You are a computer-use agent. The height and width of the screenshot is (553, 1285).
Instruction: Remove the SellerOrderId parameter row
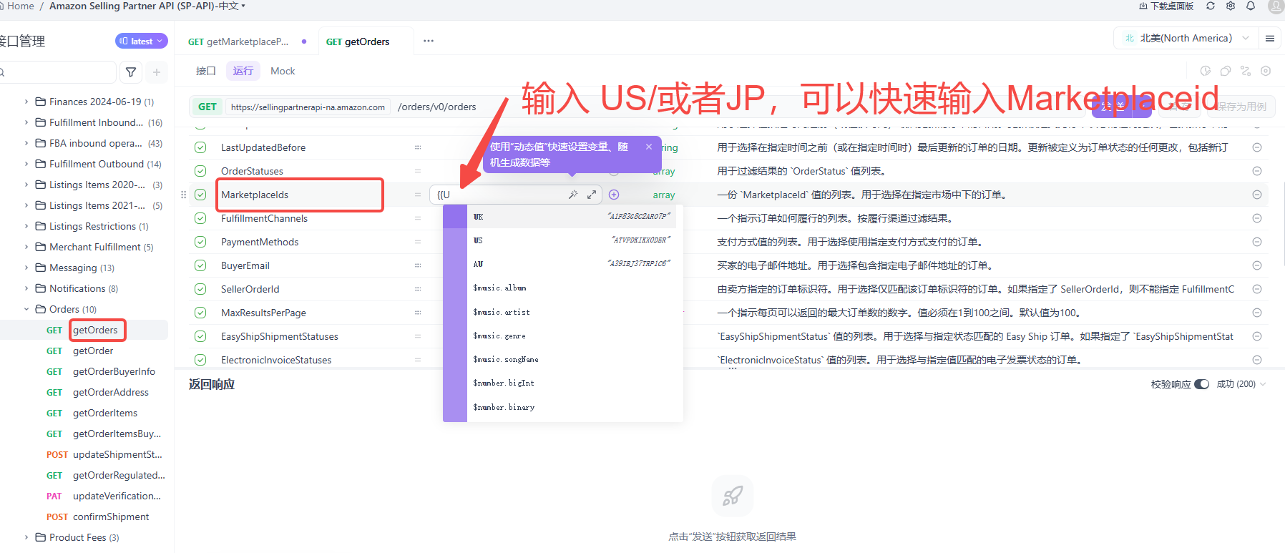point(1257,289)
